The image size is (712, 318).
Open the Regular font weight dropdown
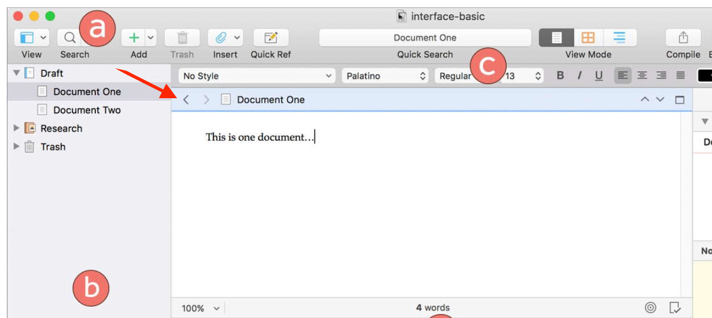click(x=456, y=76)
